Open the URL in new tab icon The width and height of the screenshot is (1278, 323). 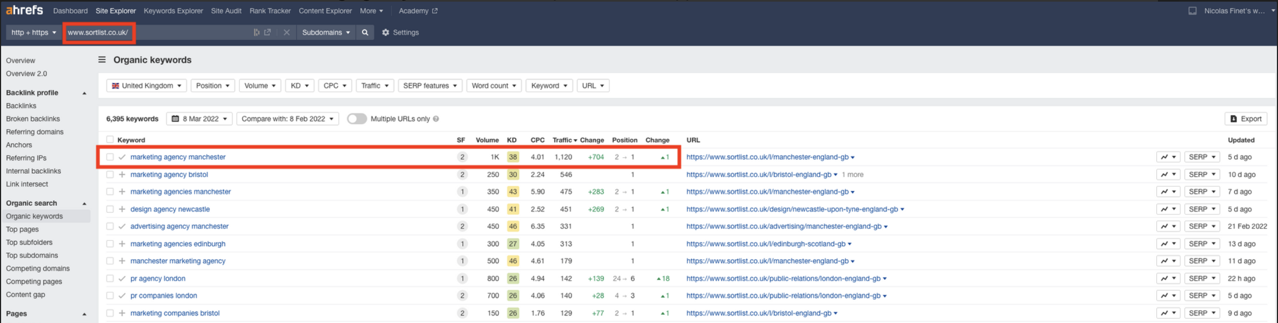pos(267,32)
